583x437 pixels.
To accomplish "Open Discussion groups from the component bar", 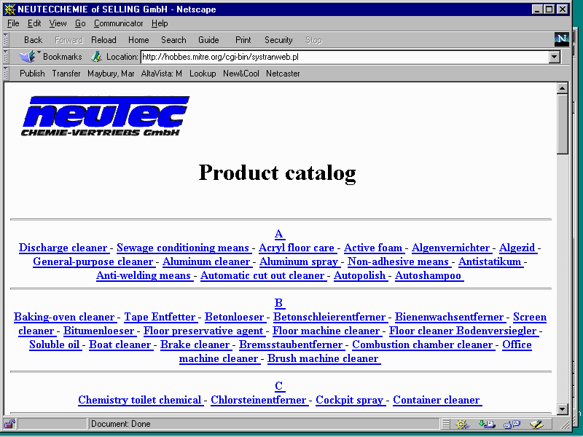I will pyautogui.click(x=511, y=424).
